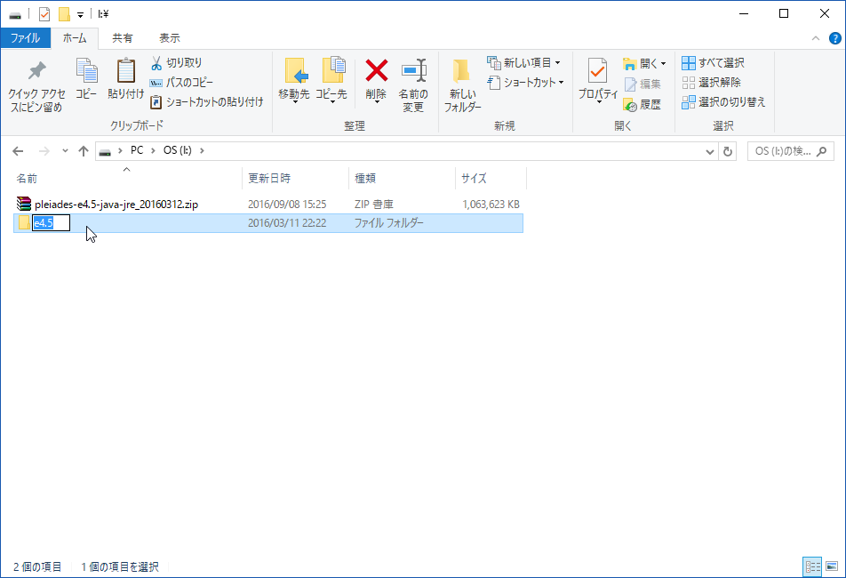Clear selection with 選択解除

tap(711, 83)
